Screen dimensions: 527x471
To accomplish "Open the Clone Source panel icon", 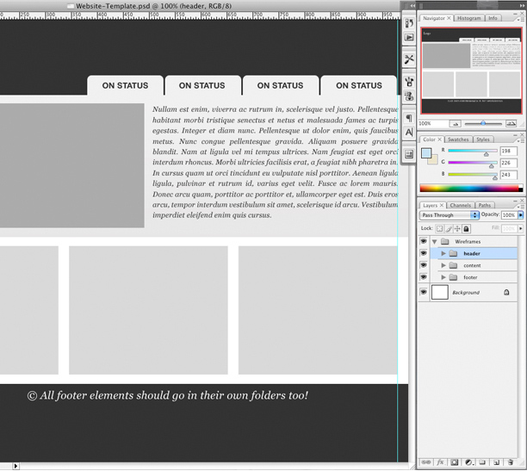I will [409, 96].
